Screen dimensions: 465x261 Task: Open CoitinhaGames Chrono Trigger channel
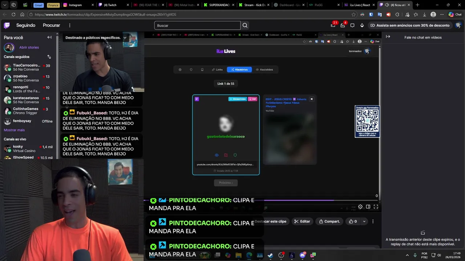click(x=29, y=111)
